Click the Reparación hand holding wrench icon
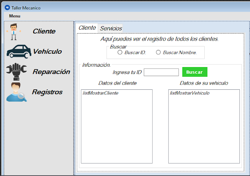This screenshot has height=176, width=250. 16,72
